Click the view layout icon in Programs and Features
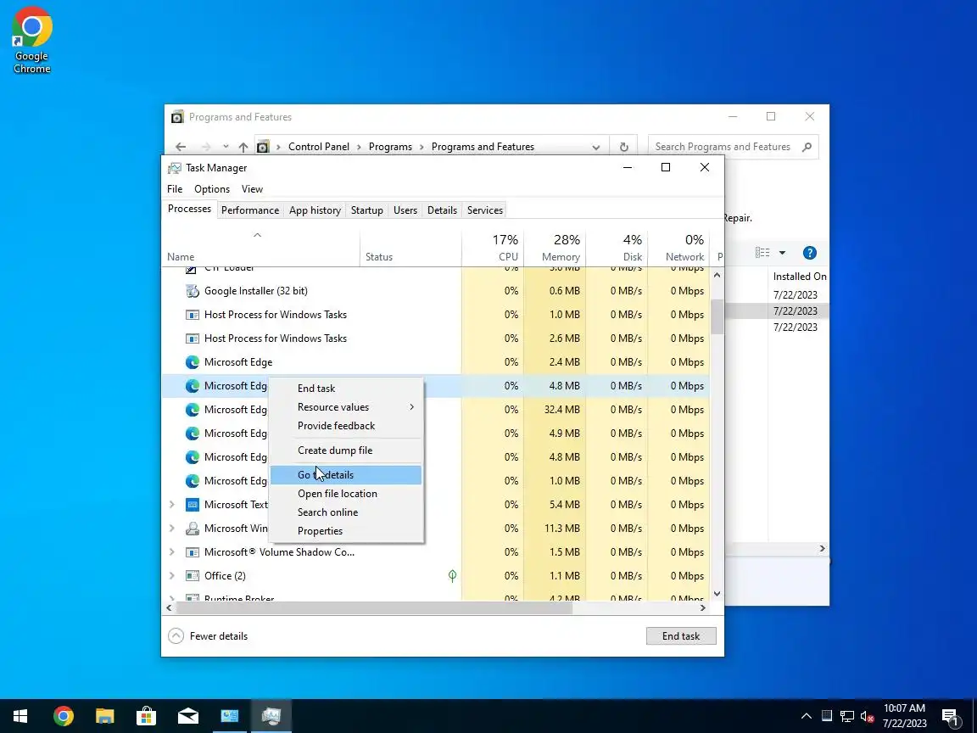Image resolution: width=977 pixels, height=733 pixels. tap(762, 253)
